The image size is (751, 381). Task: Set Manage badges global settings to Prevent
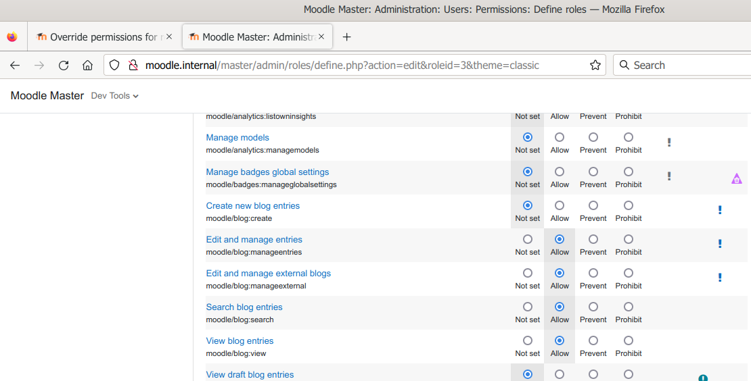pos(593,172)
